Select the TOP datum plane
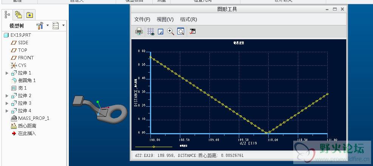The image size is (373, 166). click(23, 50)
